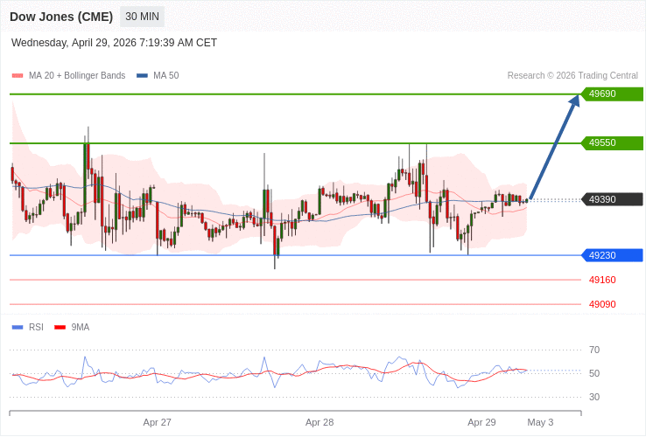
Task: Click the 9MA legend label
Action: 81,328
